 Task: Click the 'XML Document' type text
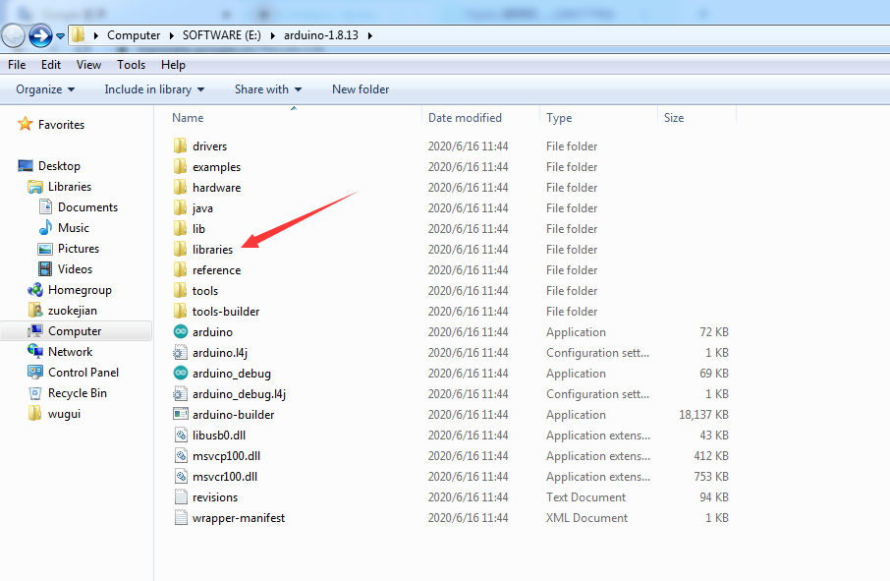tap(586, 518)
